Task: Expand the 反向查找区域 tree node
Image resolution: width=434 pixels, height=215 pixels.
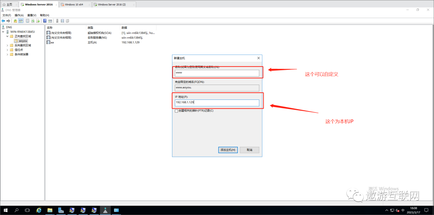Action: (x=8, y=45)
